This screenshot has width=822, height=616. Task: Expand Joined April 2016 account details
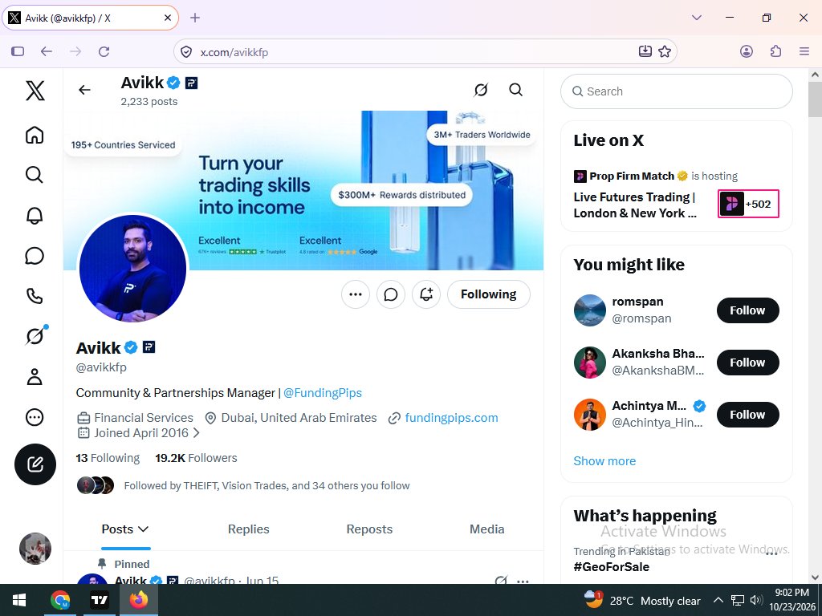click(139, 433)
